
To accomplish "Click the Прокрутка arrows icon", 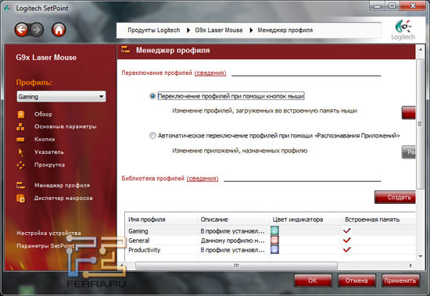I will [x=21, y=165].
